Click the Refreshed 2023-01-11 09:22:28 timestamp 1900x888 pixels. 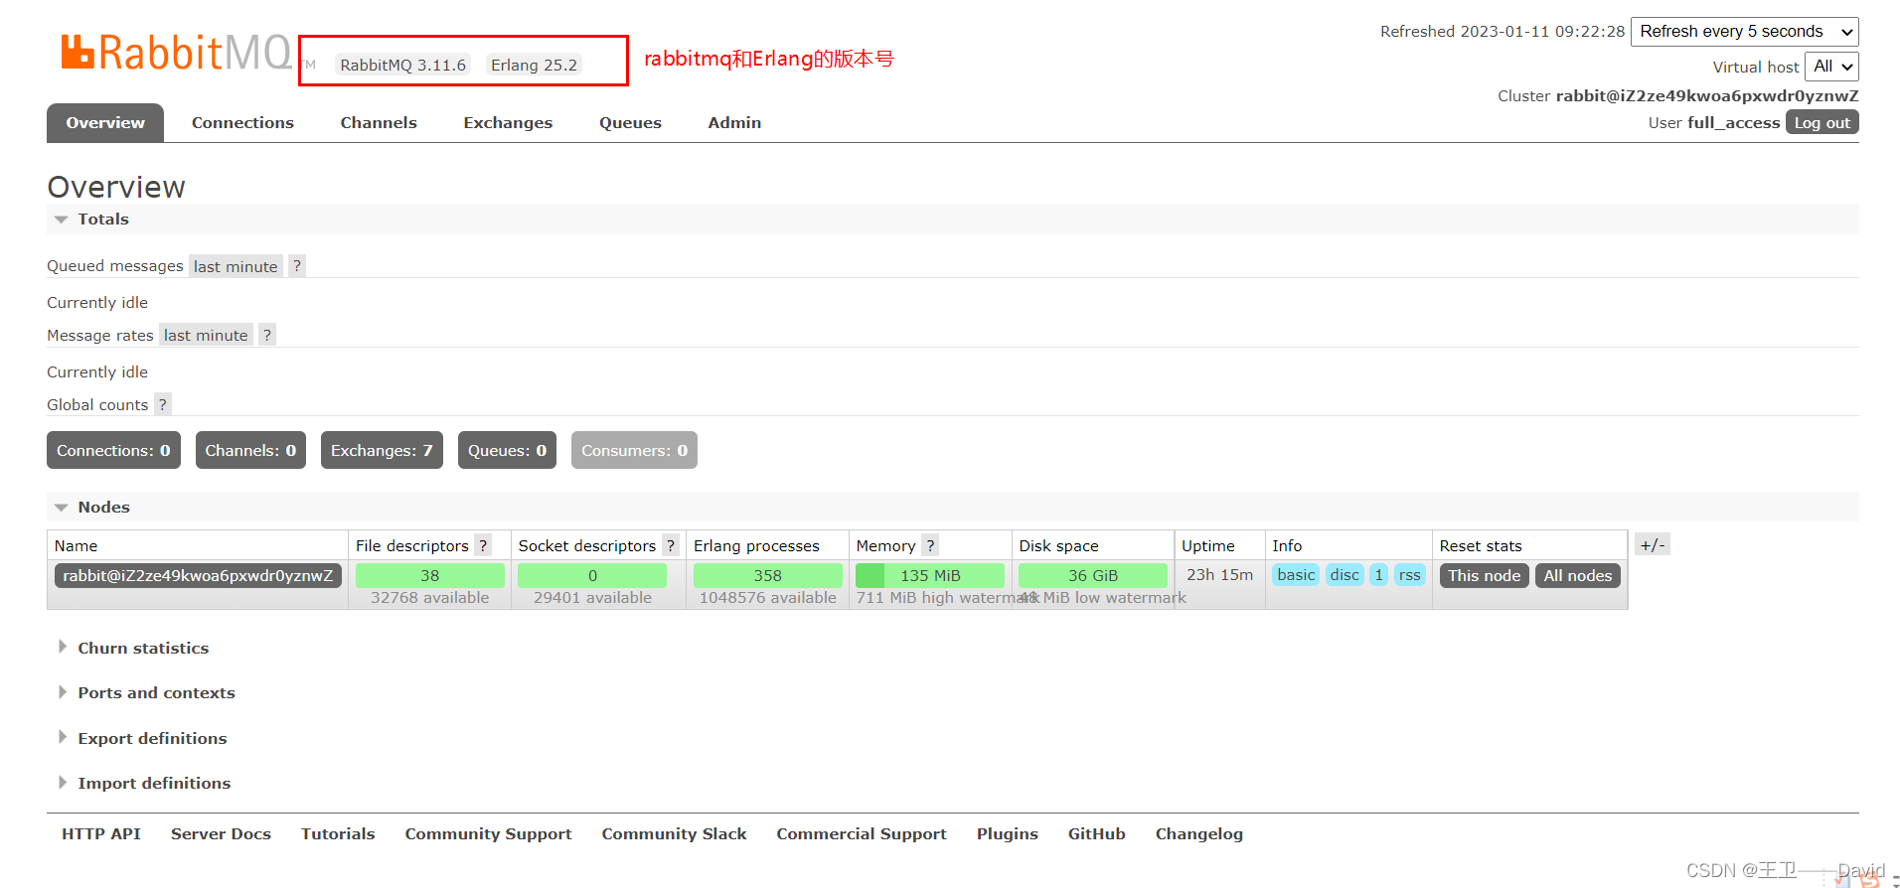pyautogui.click(x=1503, y=32)
